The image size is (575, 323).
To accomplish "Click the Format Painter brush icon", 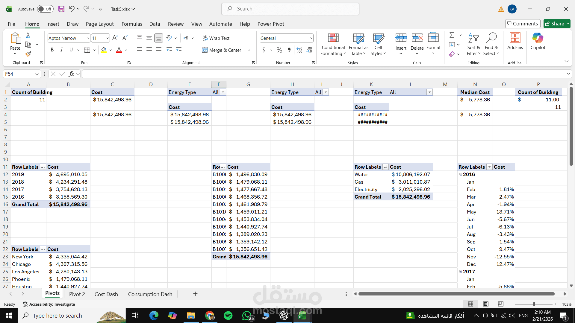I will tap(28, 54).
